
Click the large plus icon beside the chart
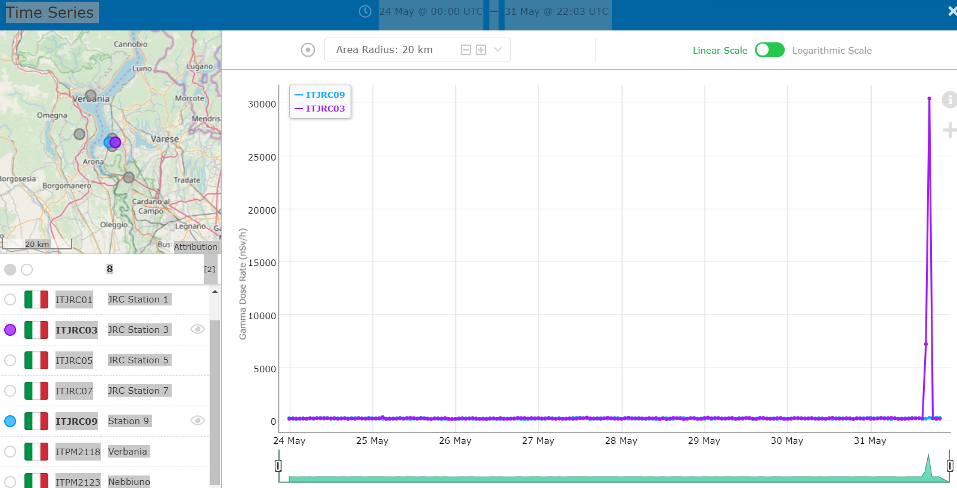949,130
